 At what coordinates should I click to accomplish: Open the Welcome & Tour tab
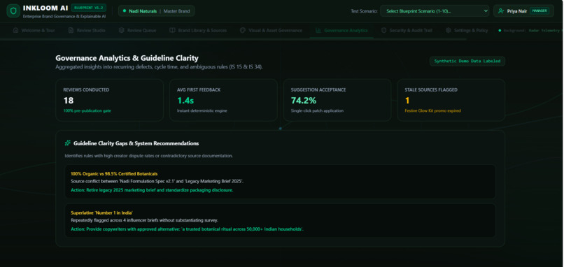click(x=34, y=31)
